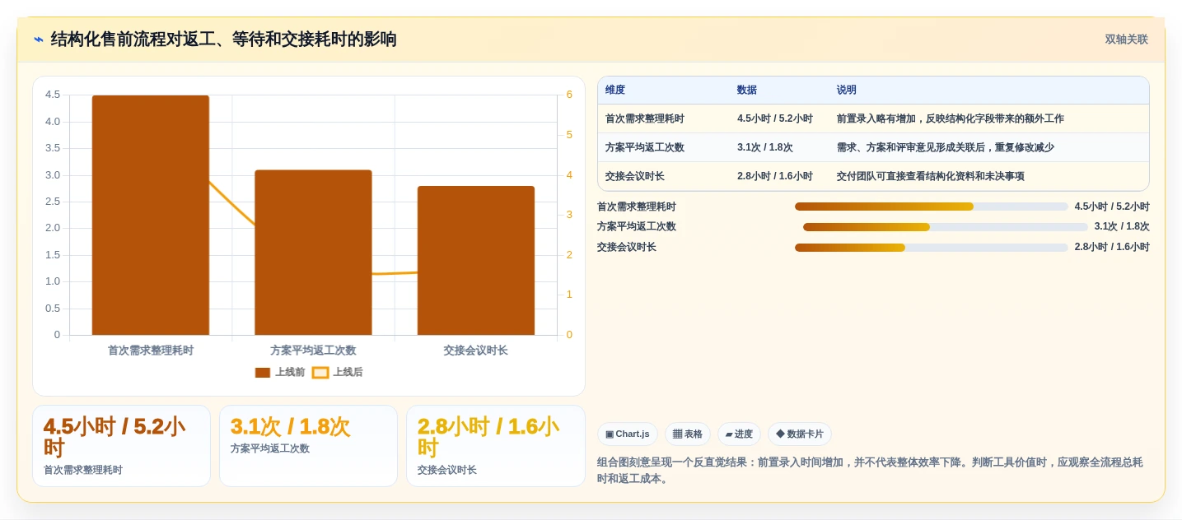1182x520 pixels.
Task: Click the blue icon before the panel title
Action: (x=39, y=39)
